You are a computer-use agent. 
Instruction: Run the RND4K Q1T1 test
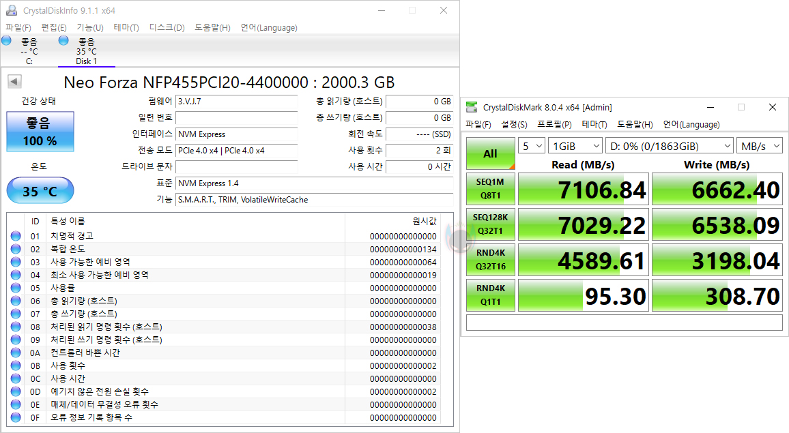pos(491,295)
